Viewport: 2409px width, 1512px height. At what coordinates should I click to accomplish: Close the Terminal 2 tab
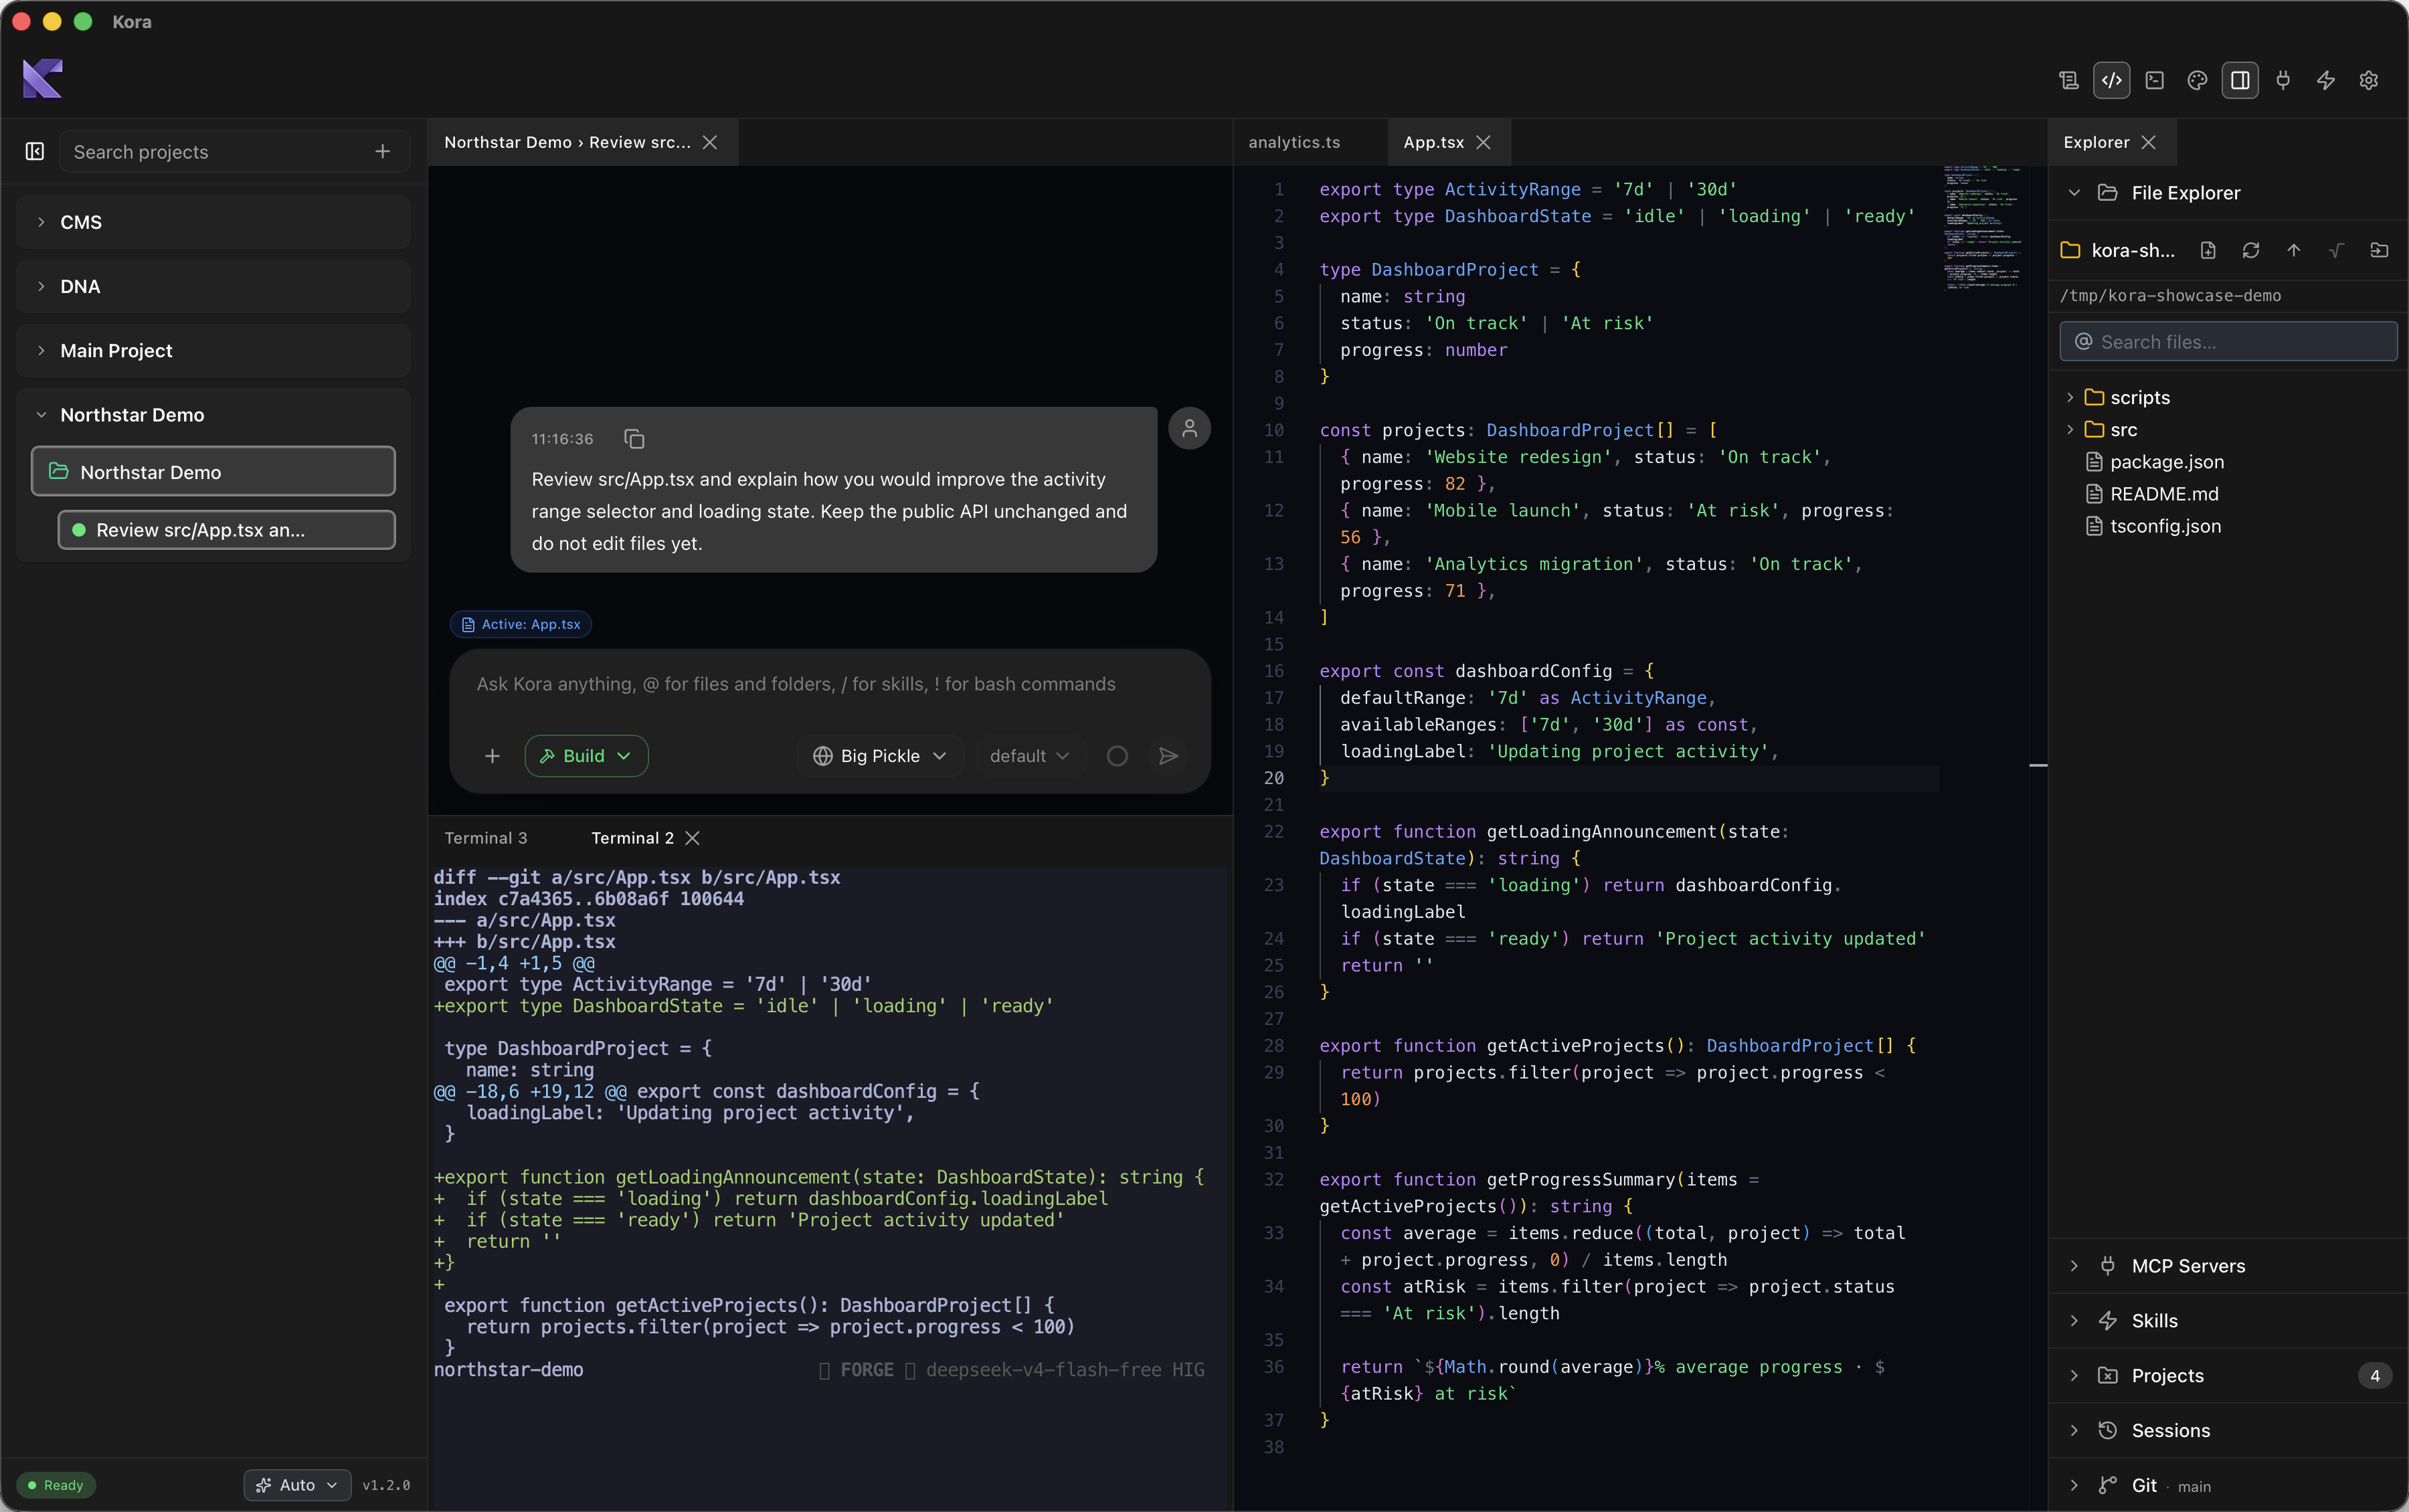(x=692, y=838)
